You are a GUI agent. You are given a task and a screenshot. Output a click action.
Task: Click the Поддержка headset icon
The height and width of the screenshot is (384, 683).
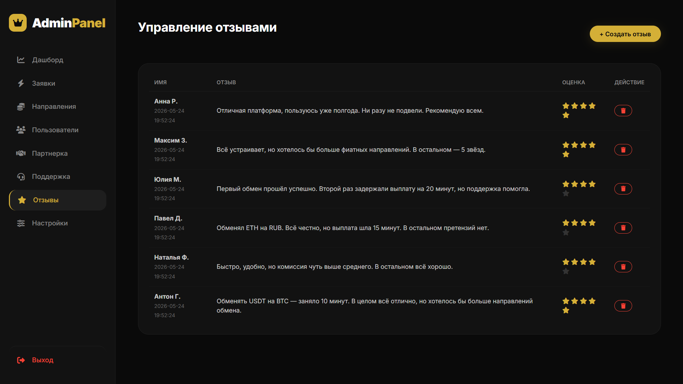click(x=21, y=177)
